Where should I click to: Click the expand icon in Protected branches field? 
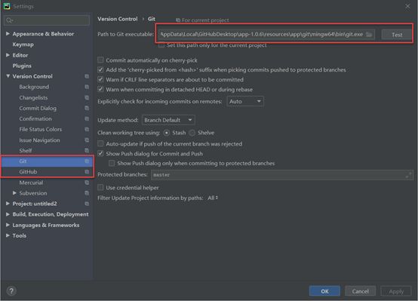pos(408,175)
